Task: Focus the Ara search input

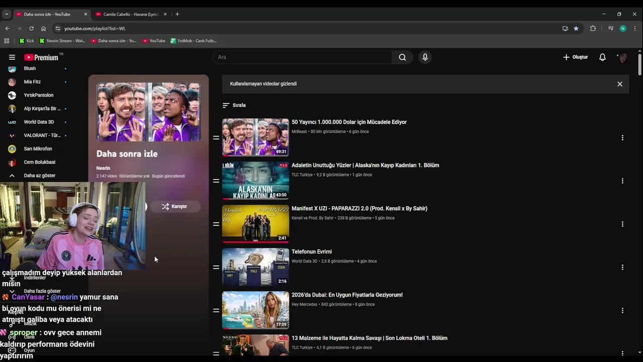Action: coord(302,57)
